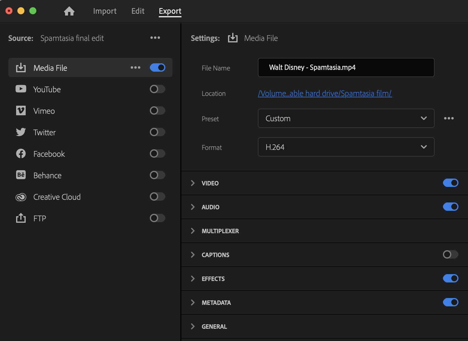Switch to the Import tab
Image resolution: width=468 pixels, height=341 pixels.
click(x=105, y=11)
